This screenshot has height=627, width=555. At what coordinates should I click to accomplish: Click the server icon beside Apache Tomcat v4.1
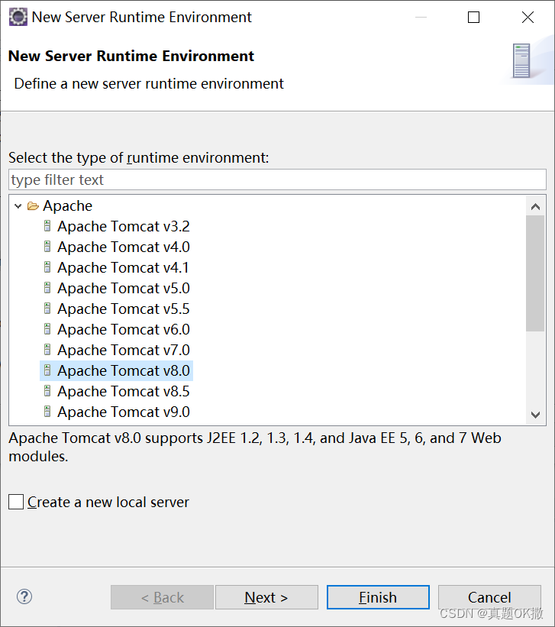click(x=47, y=267)
